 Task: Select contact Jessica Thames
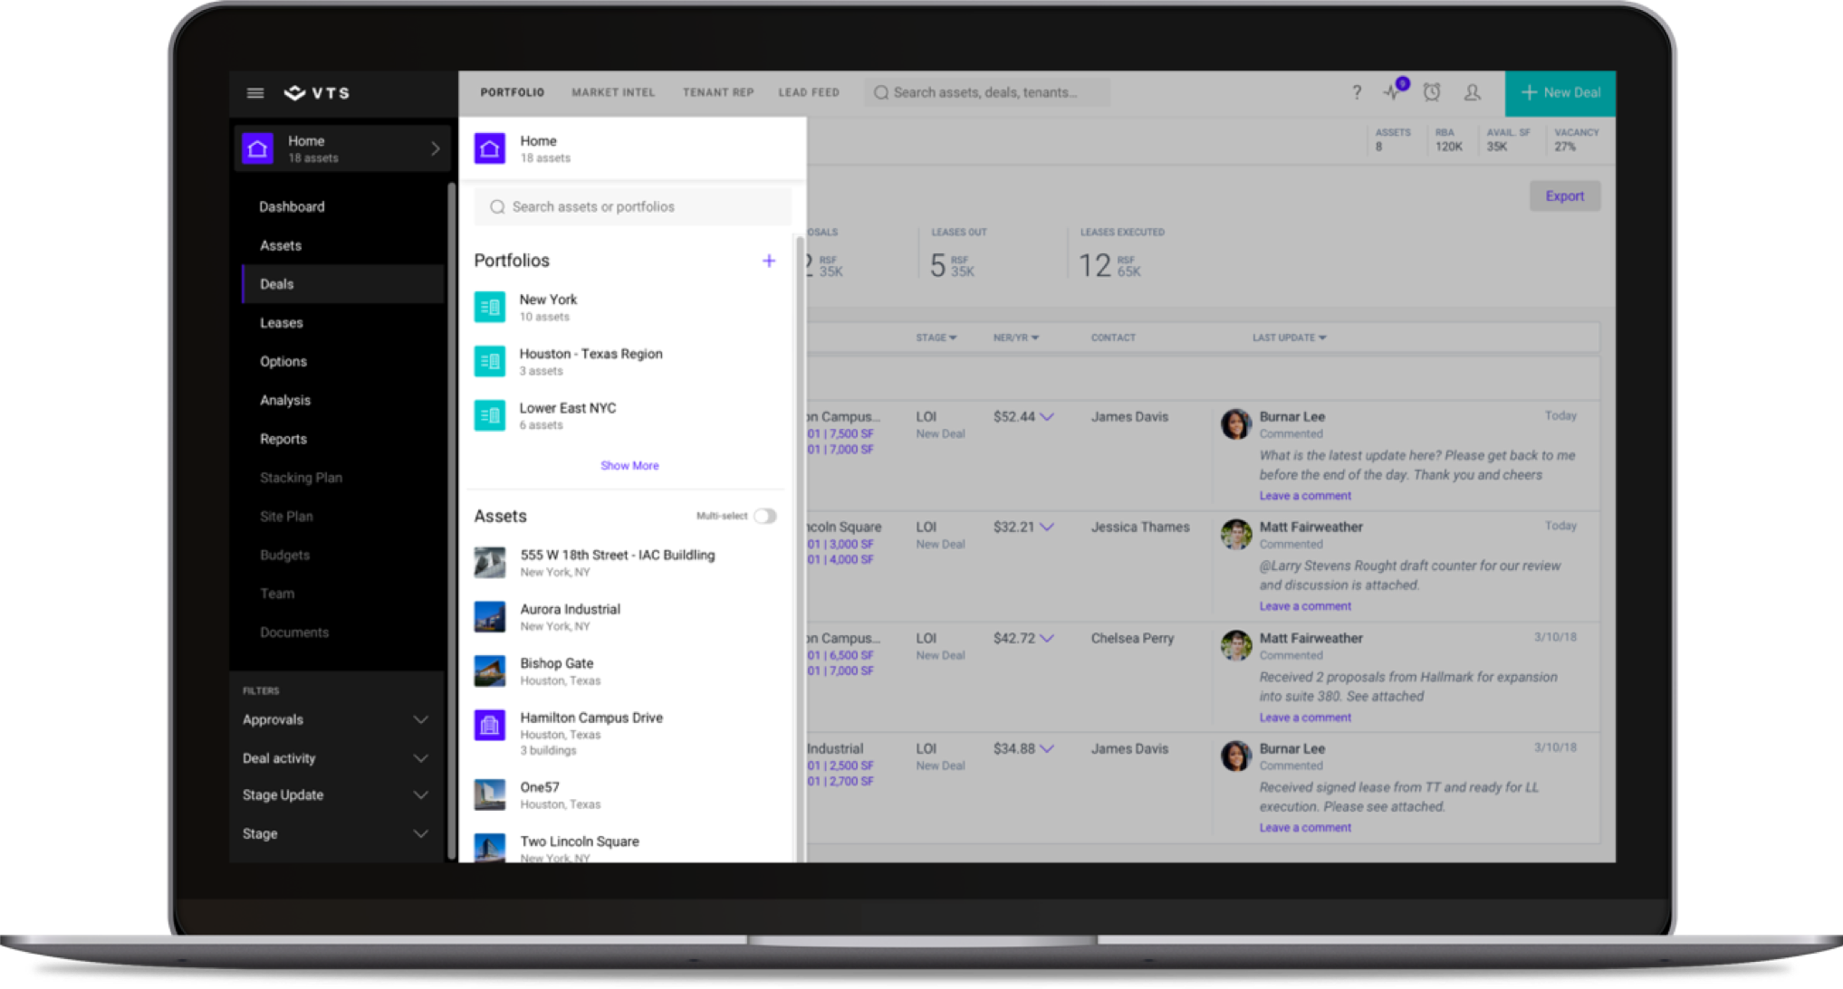point(1139,527)
